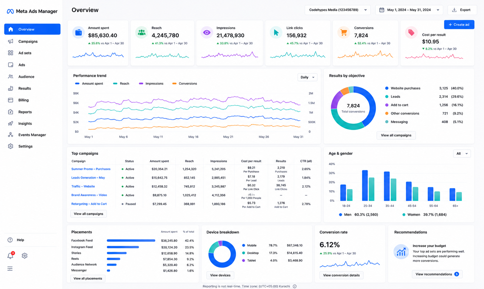Open the All filter dropdown in Age & gender

[462, 154]
